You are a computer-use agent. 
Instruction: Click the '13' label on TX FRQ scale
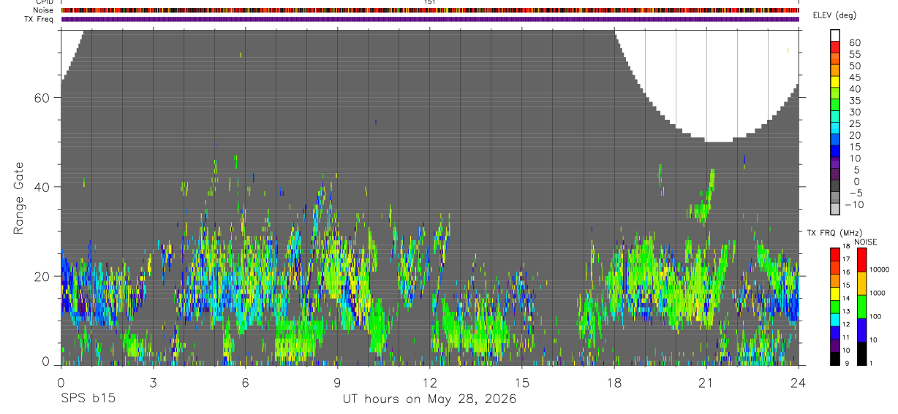coord(846,311)
